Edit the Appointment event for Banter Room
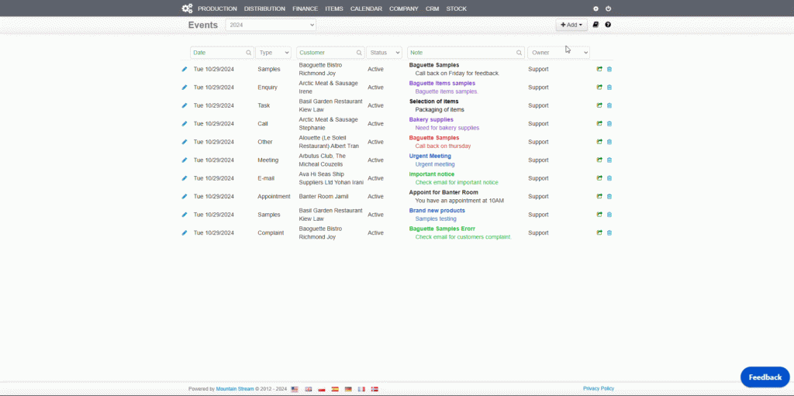794x396 pixels. pos(185,197)
